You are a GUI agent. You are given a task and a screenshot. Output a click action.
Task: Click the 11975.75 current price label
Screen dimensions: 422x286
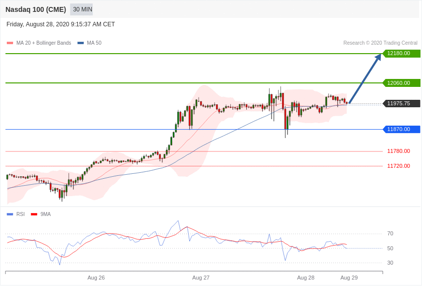click(401, 103)
